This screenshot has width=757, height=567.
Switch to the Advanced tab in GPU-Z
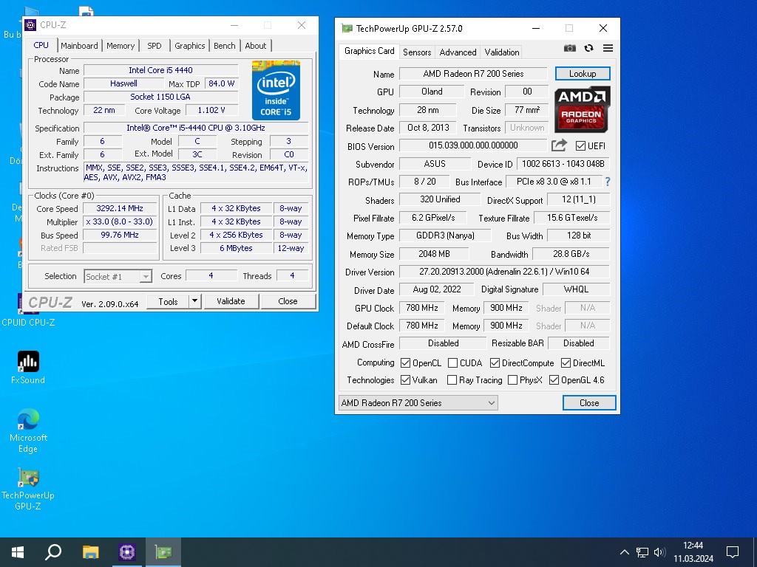458,52
